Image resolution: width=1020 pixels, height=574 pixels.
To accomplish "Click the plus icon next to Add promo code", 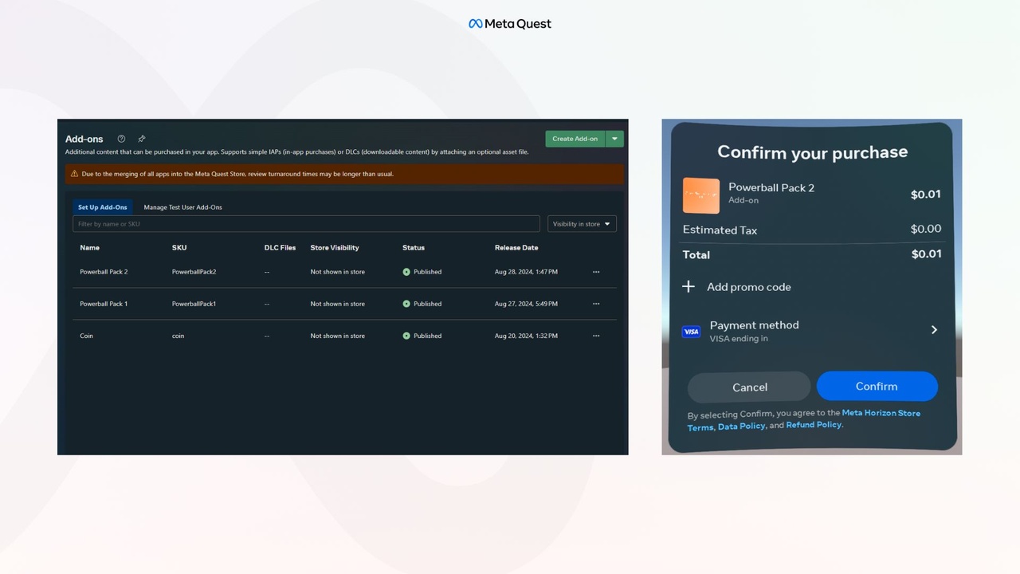I will pyautogui.click(x=688, y=286).
